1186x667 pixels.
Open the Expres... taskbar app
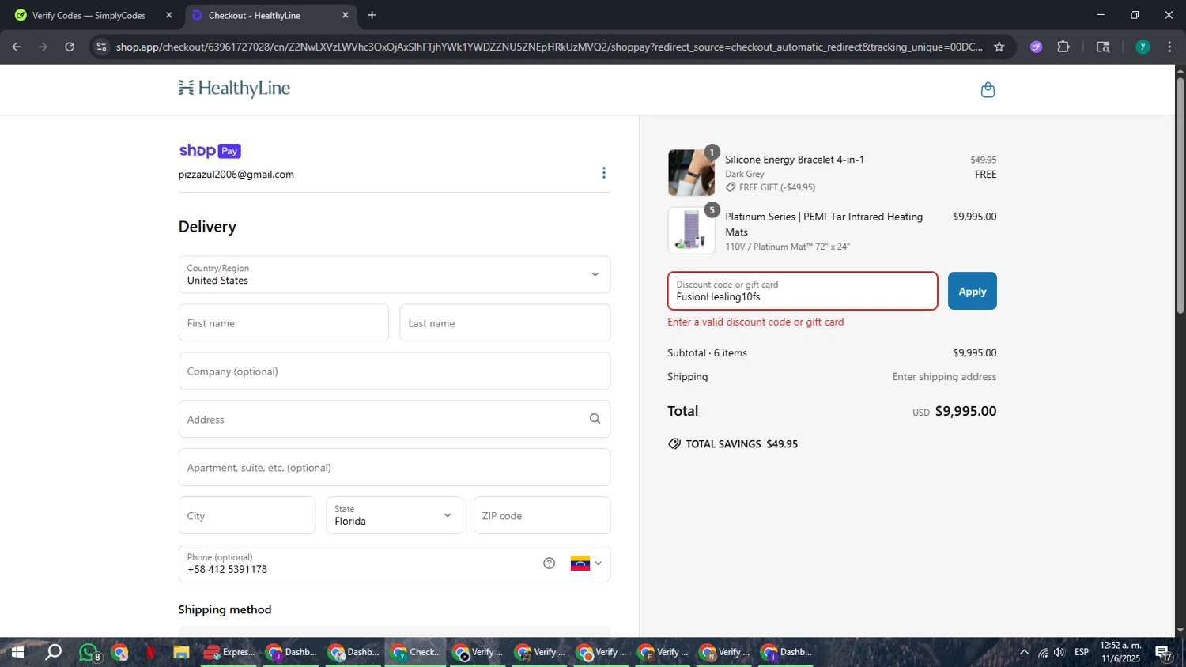(x=229, y=652)
